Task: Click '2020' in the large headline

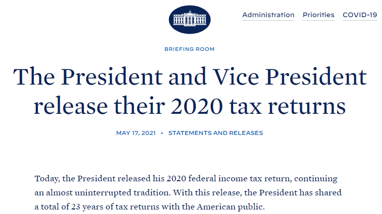Action: tap(197, 106)
